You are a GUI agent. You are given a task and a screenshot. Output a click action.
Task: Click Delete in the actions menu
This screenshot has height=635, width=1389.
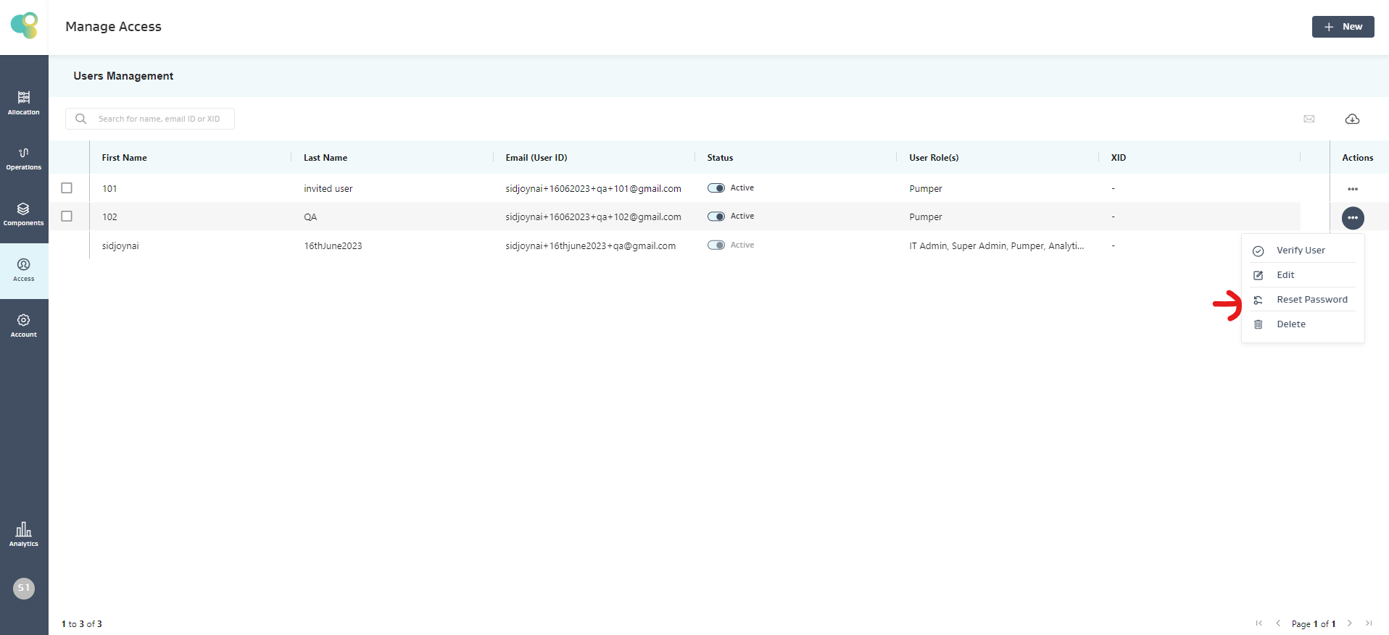coord(1290,324)
